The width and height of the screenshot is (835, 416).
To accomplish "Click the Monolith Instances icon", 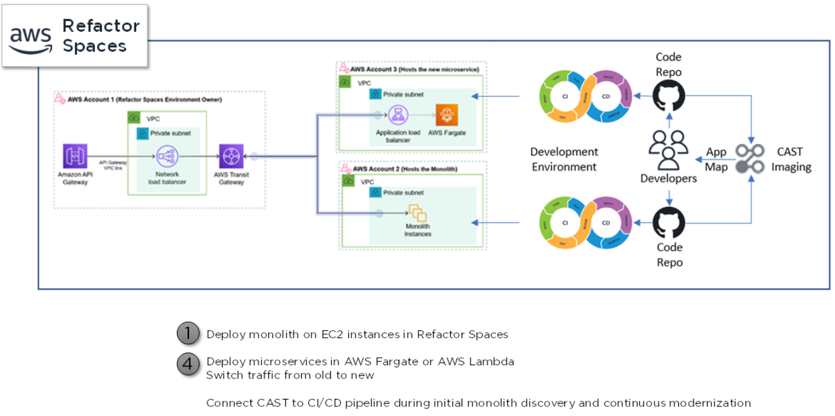I will point(417,212).
